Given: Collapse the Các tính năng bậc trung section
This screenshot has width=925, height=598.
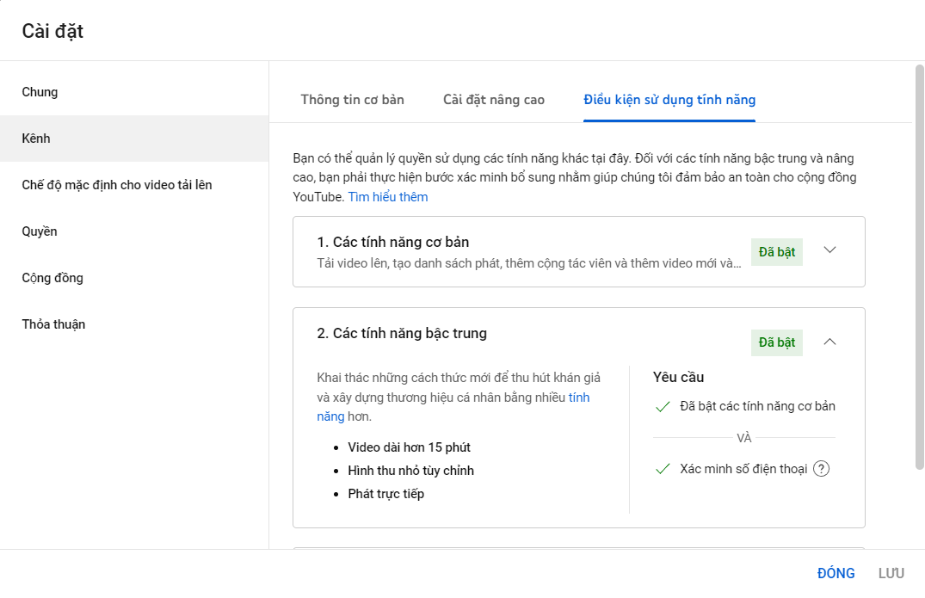Looking at the screenshot, I should [x=829, y=342].
